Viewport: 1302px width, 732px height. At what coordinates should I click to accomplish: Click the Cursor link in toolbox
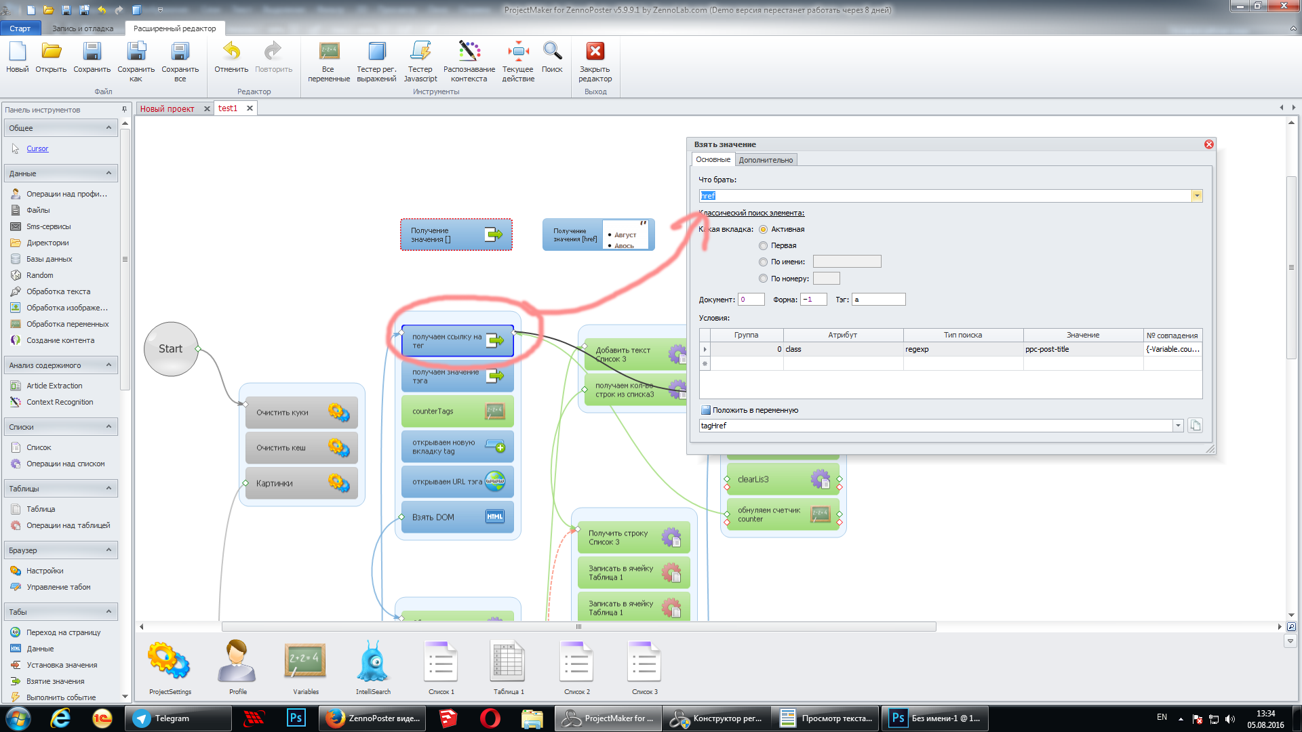(37, 148)
